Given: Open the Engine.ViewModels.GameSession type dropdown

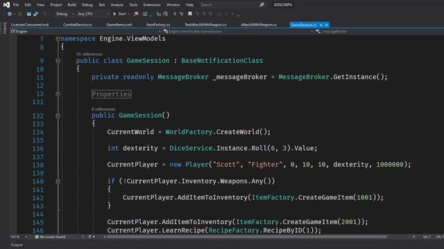Looking at the screenshot, I should point(238,31).
